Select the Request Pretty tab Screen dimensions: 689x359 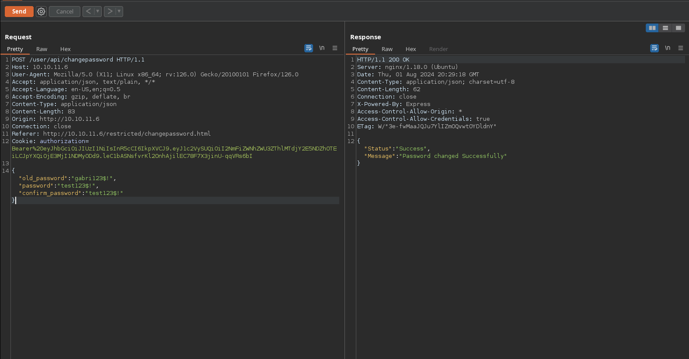pyautogui.click(x=15, y=49)
